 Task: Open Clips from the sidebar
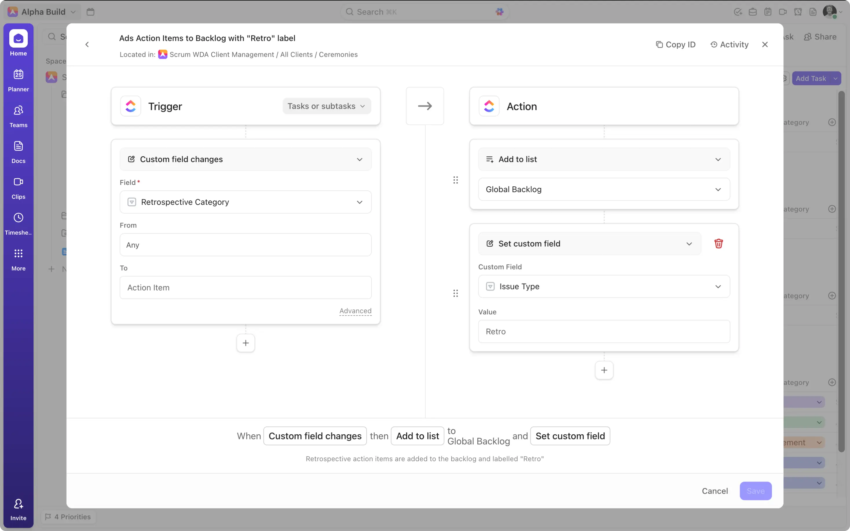[18, 188]
